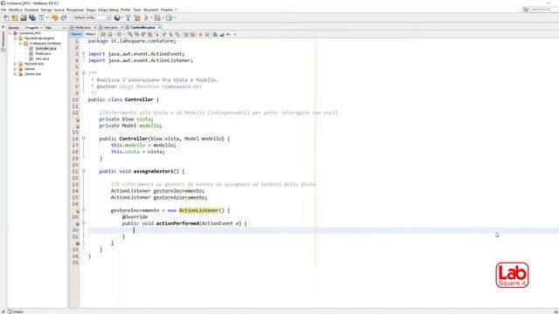Viewport: 559px width, 314px height.
Task: Open the Naviga menu
Action: pyautogui.click(x=46, y=10)
